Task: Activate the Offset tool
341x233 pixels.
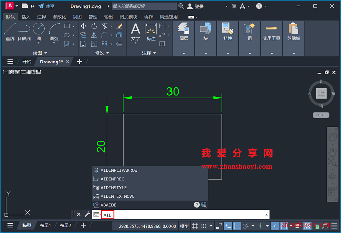Action: click(x=119, y=44)
